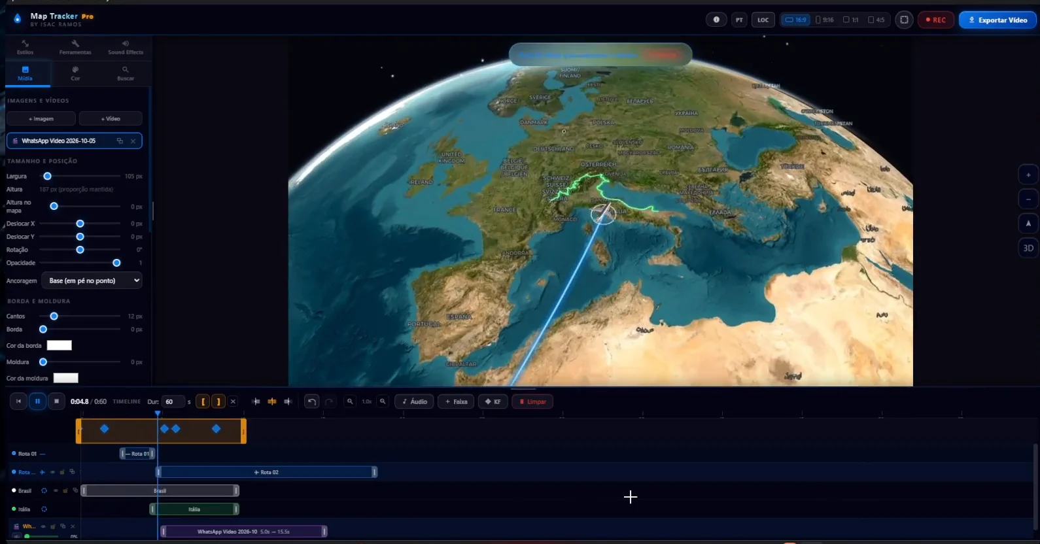1040x544 pixels.
Task: Click the zoom out minus button on the map
Action: tap(1028, 199)
